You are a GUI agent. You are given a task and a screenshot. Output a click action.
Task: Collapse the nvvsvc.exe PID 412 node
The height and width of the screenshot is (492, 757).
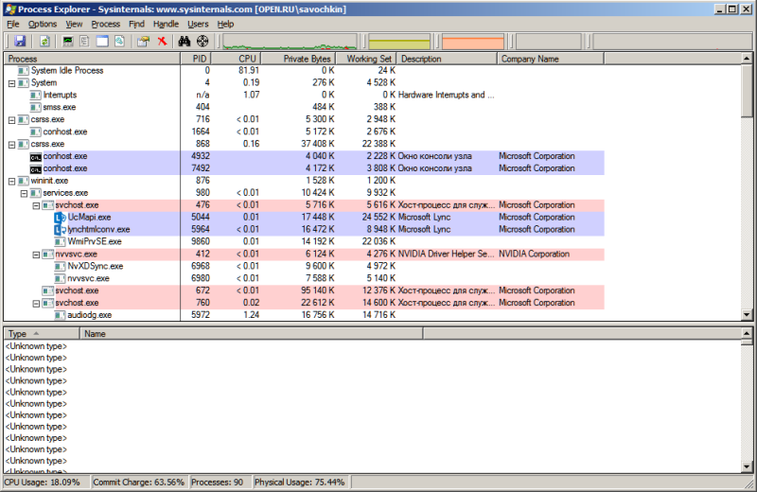click(x=36, y=255)
